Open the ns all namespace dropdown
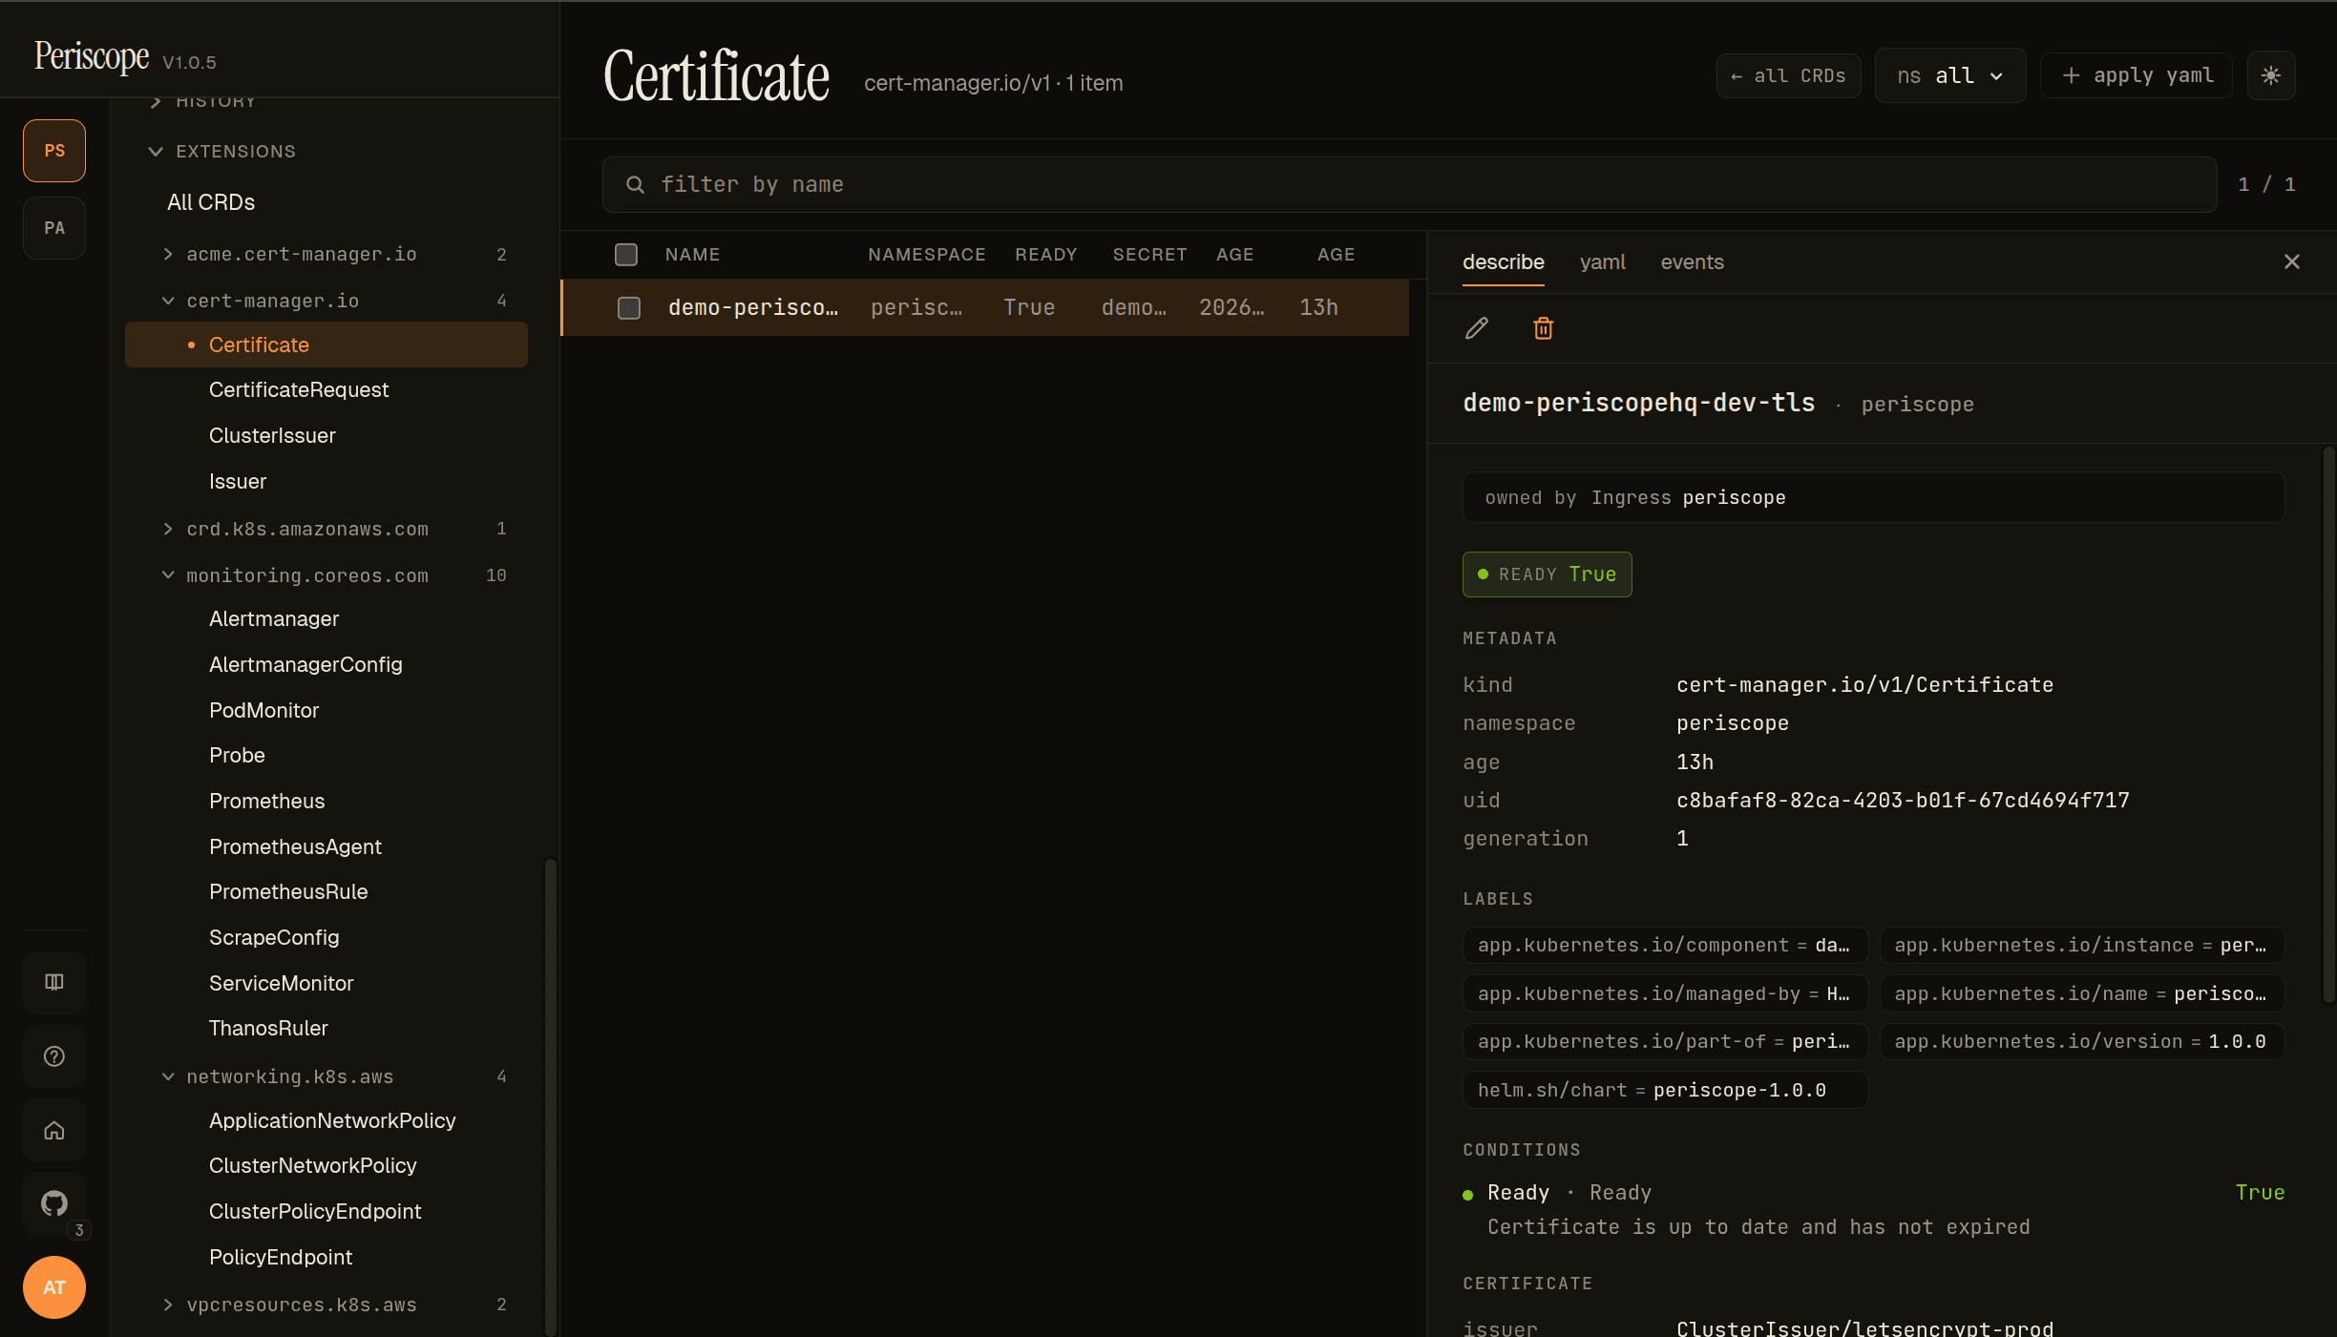This screenshot has width=2337, height=1337. click(x=1950, y=75)
